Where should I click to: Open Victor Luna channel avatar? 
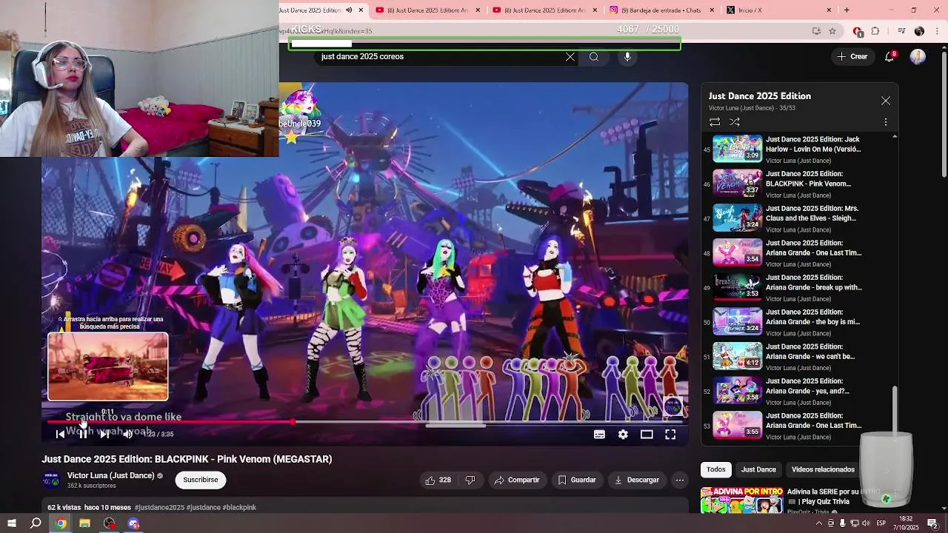click(51, 480)
